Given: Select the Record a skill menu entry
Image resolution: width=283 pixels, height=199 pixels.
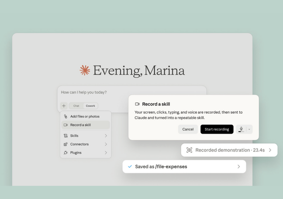Looking at the screenshot, I should [x=86, y=125].
